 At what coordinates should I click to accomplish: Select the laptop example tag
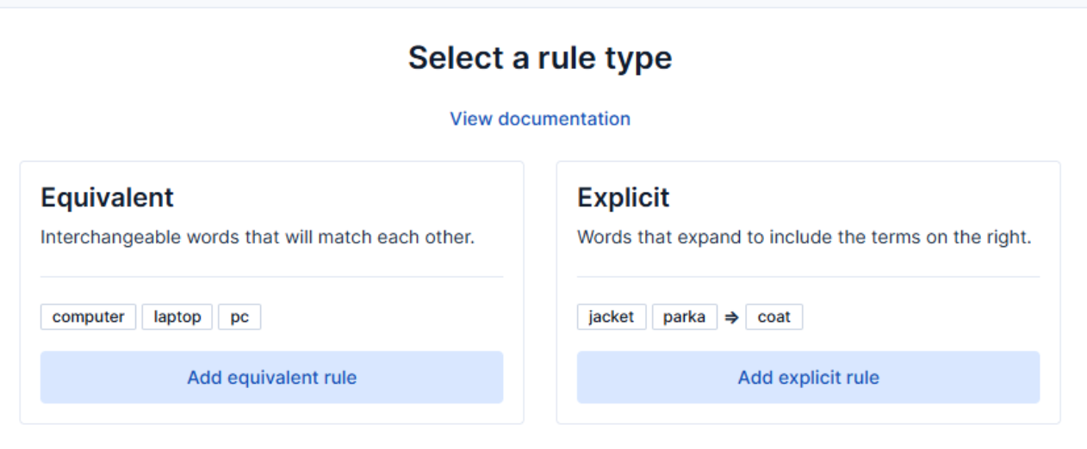177,317
